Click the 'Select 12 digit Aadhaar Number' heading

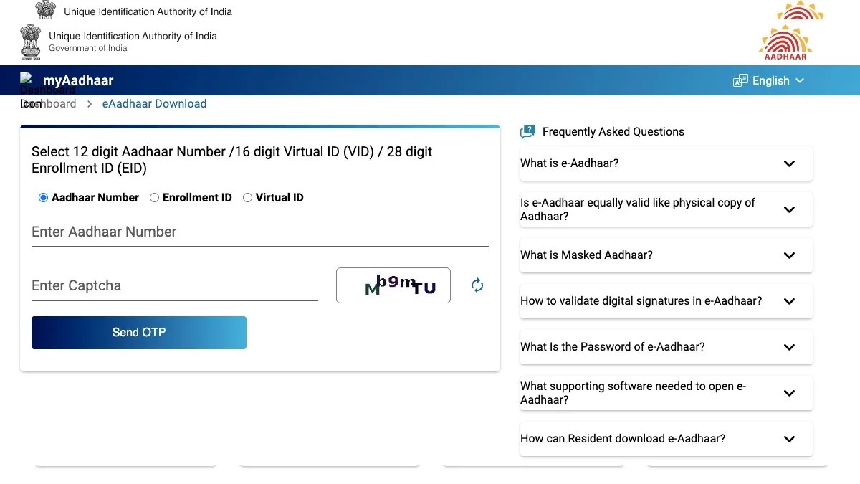(x=232, y=160)
